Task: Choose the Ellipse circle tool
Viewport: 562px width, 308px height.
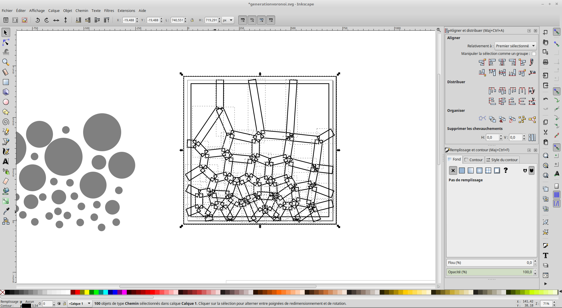Action: point(6,102)
